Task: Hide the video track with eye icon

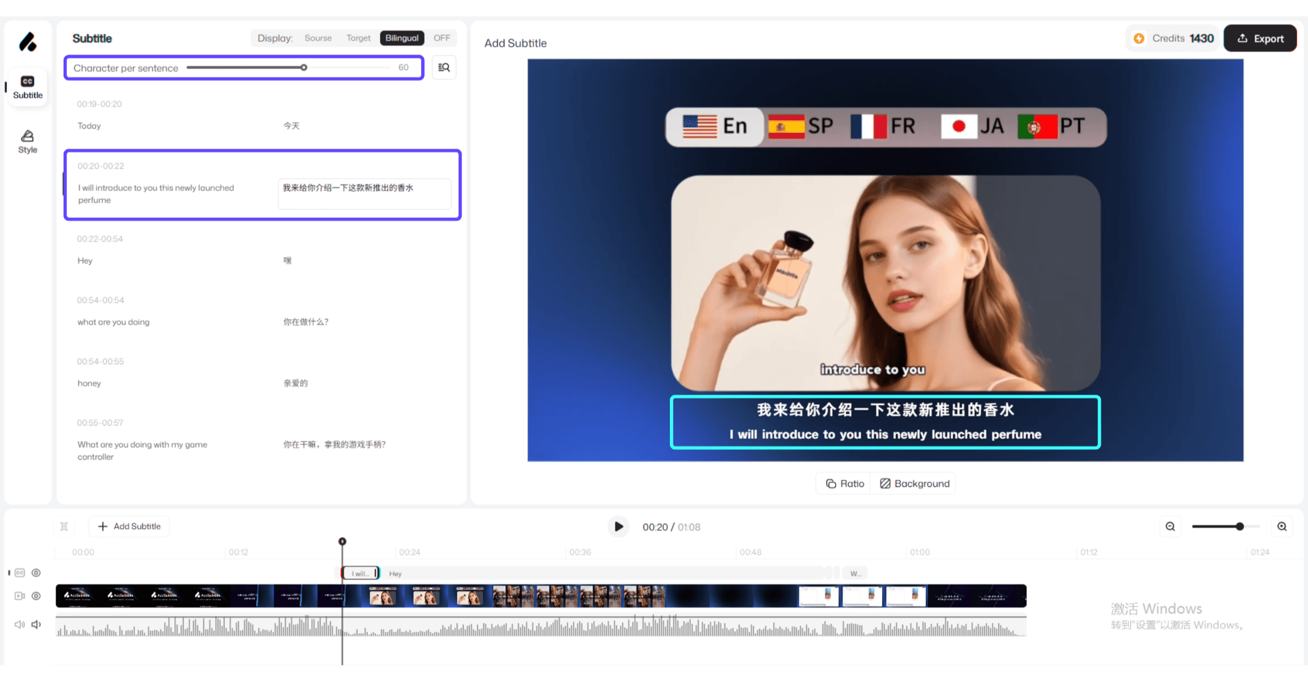Action: click(36, 596)
